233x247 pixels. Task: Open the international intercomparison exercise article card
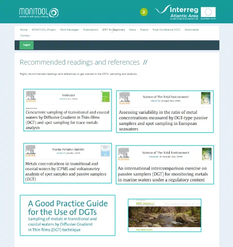coord(165,165)
